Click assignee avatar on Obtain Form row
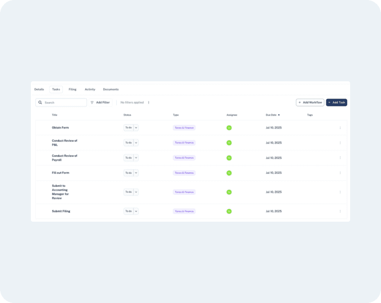 coord(229,128)
